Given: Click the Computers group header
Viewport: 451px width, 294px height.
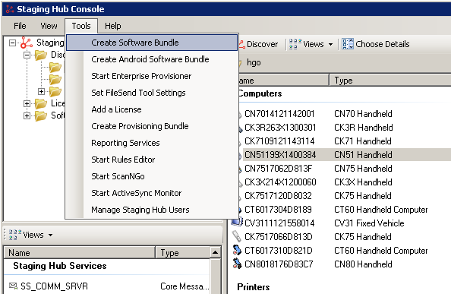Looking at the screenshot, I should tap(260, 93).
